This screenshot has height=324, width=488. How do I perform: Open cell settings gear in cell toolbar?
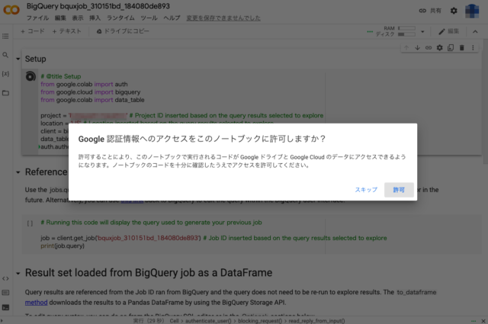439,47
